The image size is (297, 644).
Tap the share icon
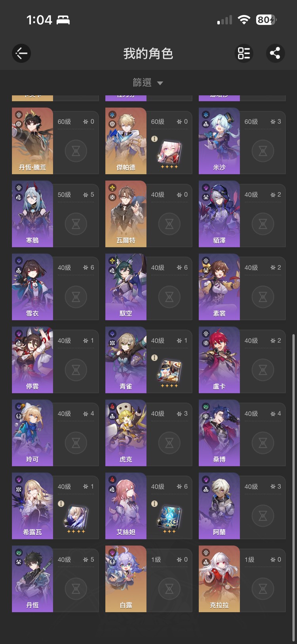(275, 53)
